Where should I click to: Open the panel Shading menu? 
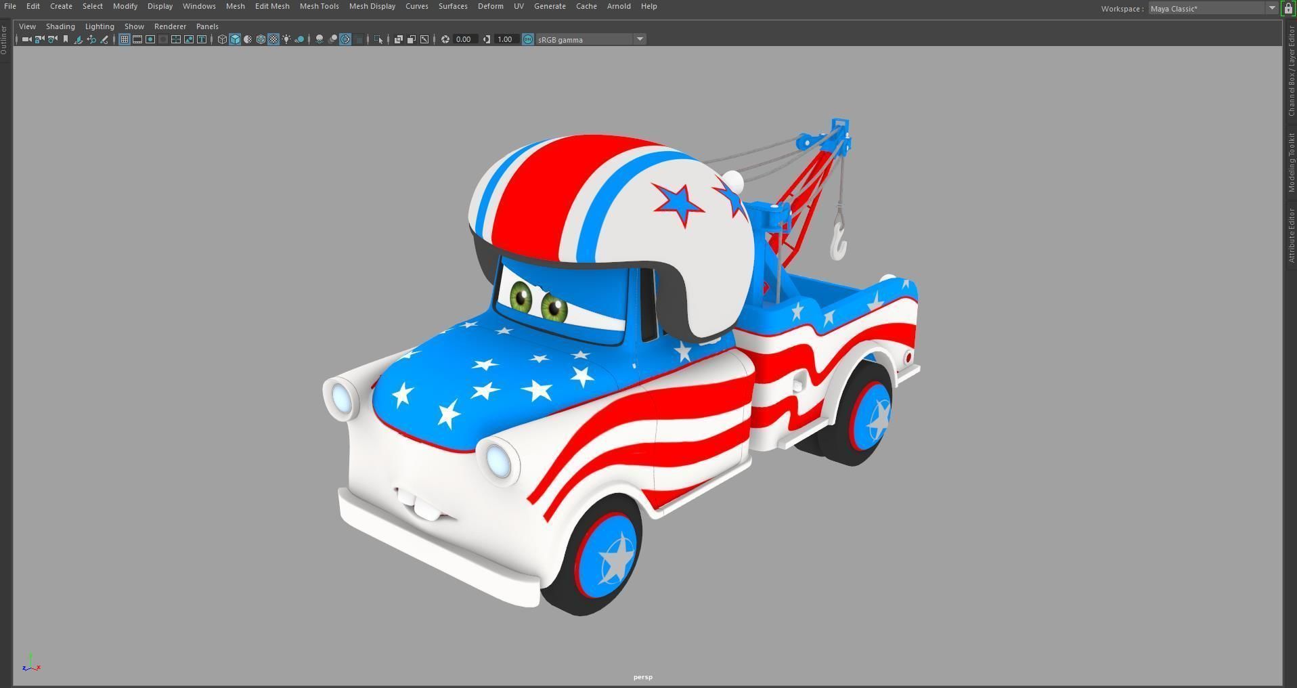pos(60,26)
